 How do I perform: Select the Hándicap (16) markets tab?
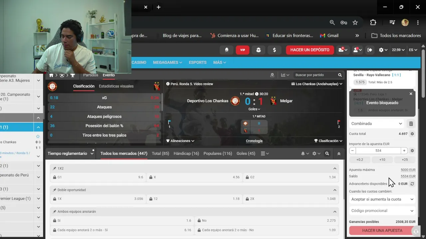(186, 154)
